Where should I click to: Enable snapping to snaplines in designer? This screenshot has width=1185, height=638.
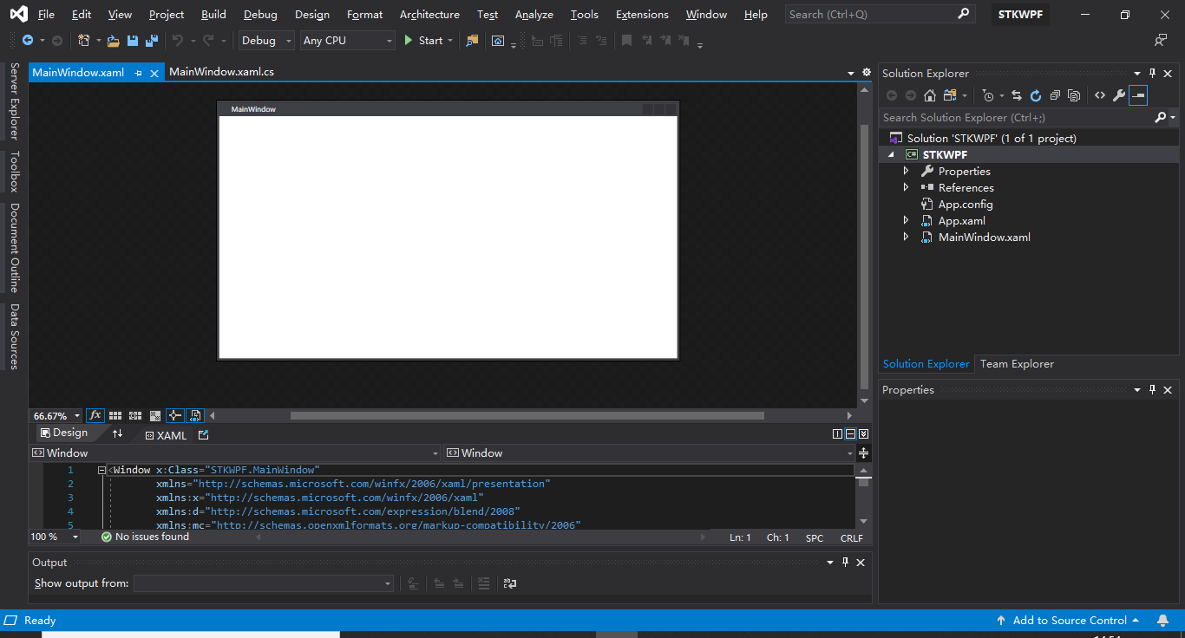tap(174, 415)
